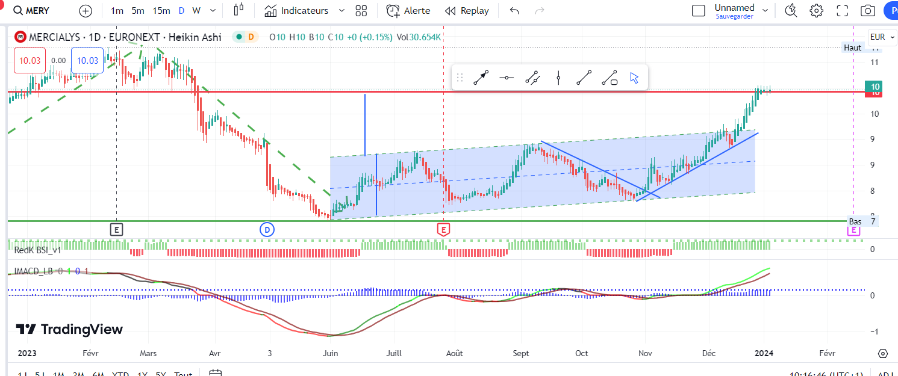Click the Juin label on time axis
Screen dimensions: 898x376
(330, 353)
